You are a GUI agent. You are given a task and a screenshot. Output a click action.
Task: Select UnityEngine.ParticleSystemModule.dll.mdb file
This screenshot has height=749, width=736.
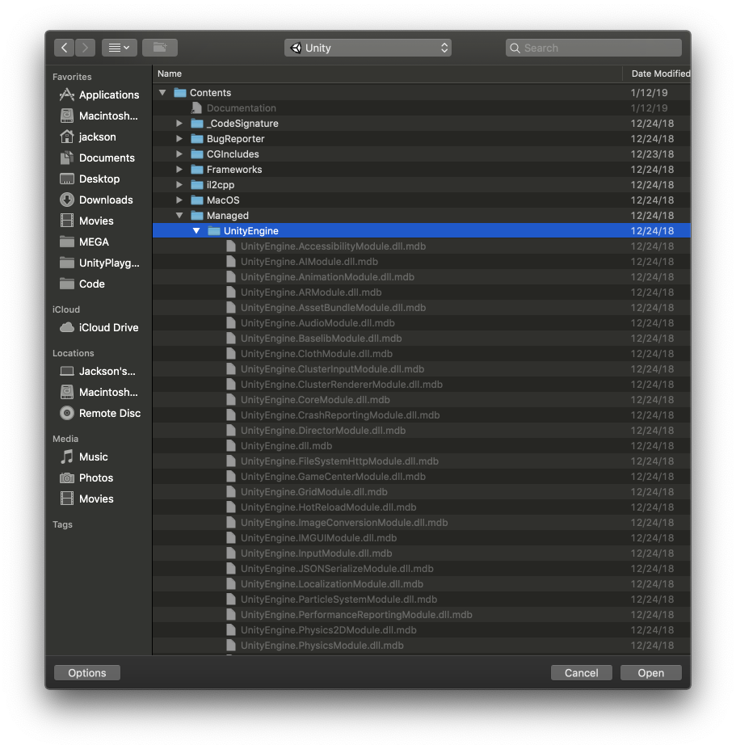coord(422,599)
